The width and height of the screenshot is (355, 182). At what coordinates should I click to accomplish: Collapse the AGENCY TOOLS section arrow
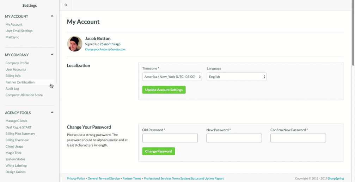[x=52, y=112]
